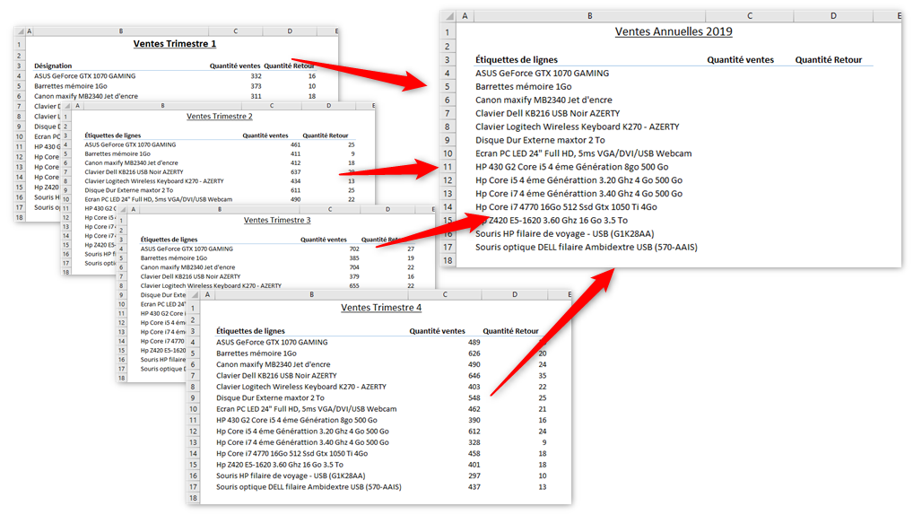The height and width of the screenshot is (515, 913).
Task: Select column B header in Trimestre 4 sheet
Action: point(311,295)
